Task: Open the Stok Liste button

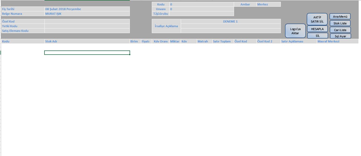Action: (340, 23)
